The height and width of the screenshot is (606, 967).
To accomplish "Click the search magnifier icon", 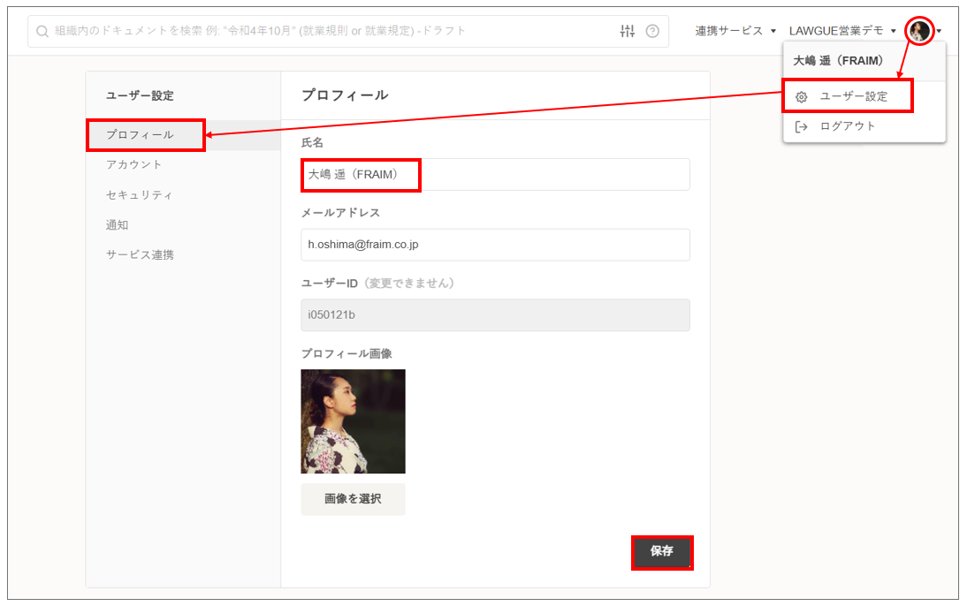I will tap(42, 31).
